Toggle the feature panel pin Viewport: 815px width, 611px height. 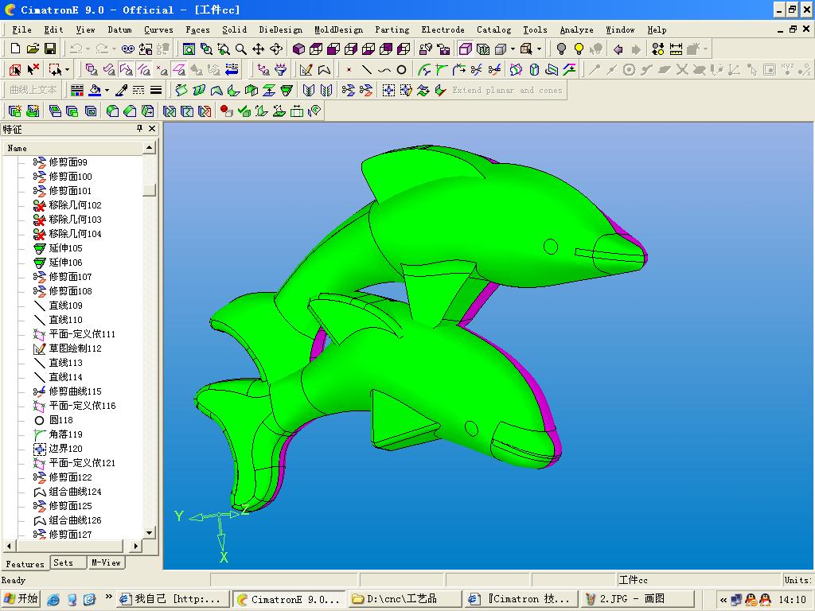pos(139,128)
